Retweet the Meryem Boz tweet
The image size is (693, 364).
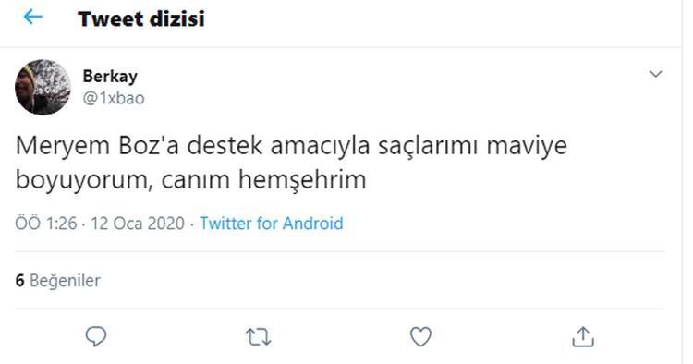(x=258, y=337)
